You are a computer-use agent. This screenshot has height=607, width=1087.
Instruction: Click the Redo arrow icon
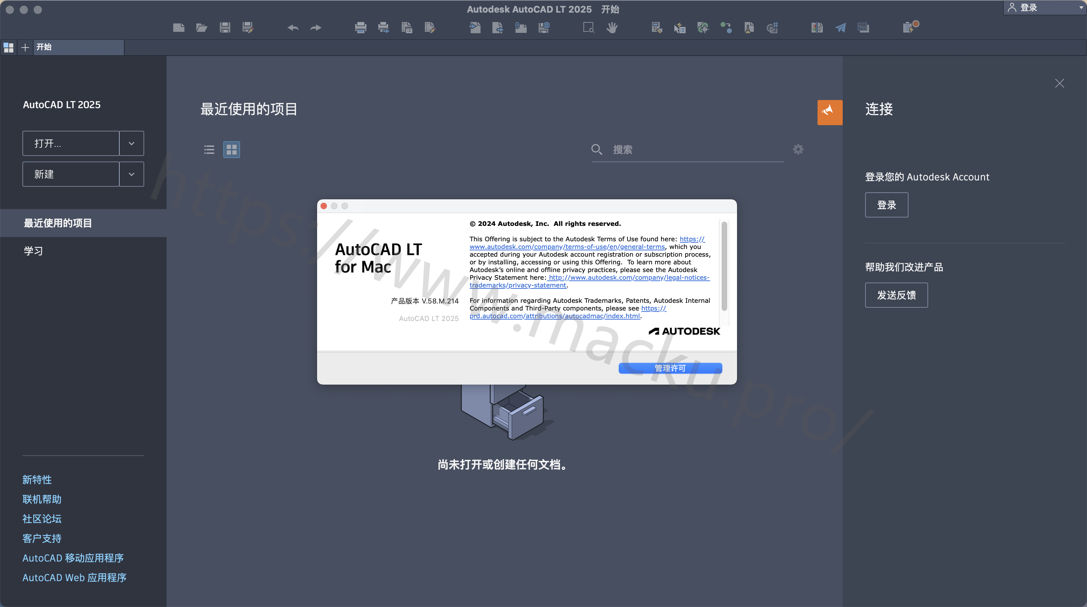[316, 28]
